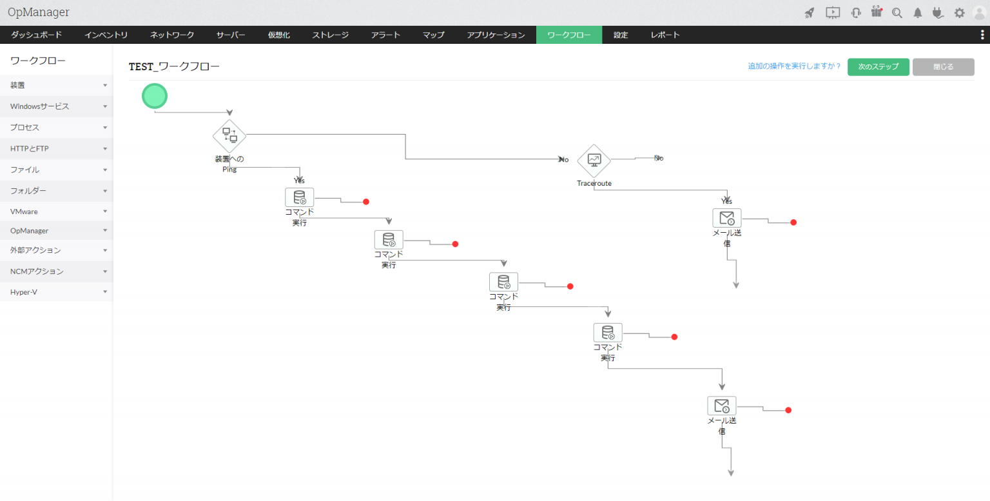Click the red endpoint dot beside upper メール送信
Viewport: 990px width, 501px height.
tap(793, 222)
